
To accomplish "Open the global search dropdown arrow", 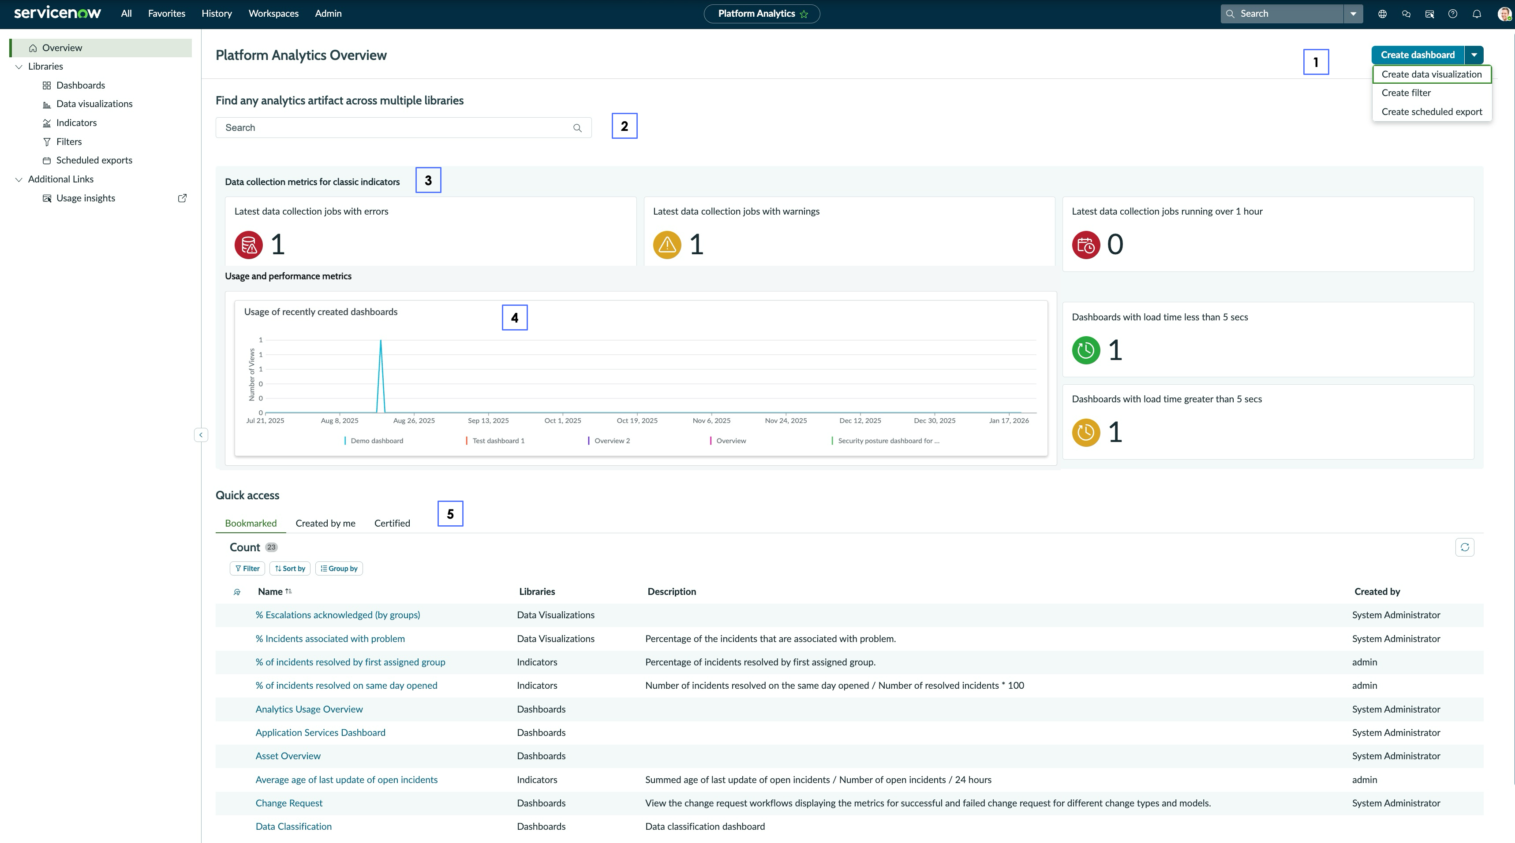I will point(1353,14).
